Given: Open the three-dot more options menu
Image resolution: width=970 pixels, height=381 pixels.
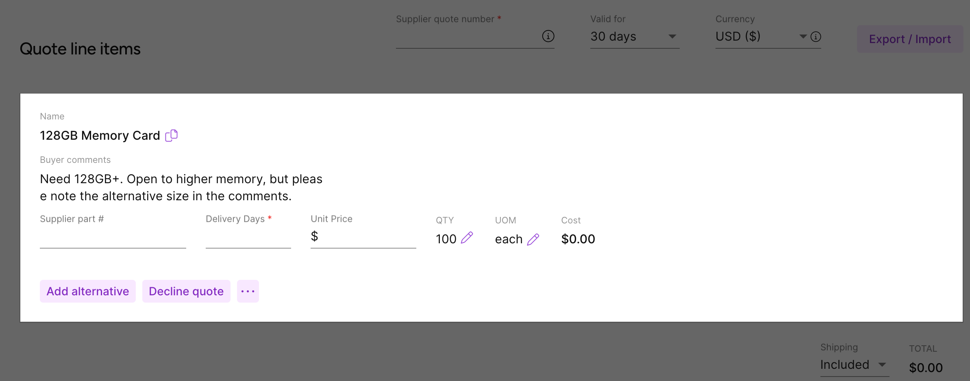Looking at the screenshot, I should [248, 291].
